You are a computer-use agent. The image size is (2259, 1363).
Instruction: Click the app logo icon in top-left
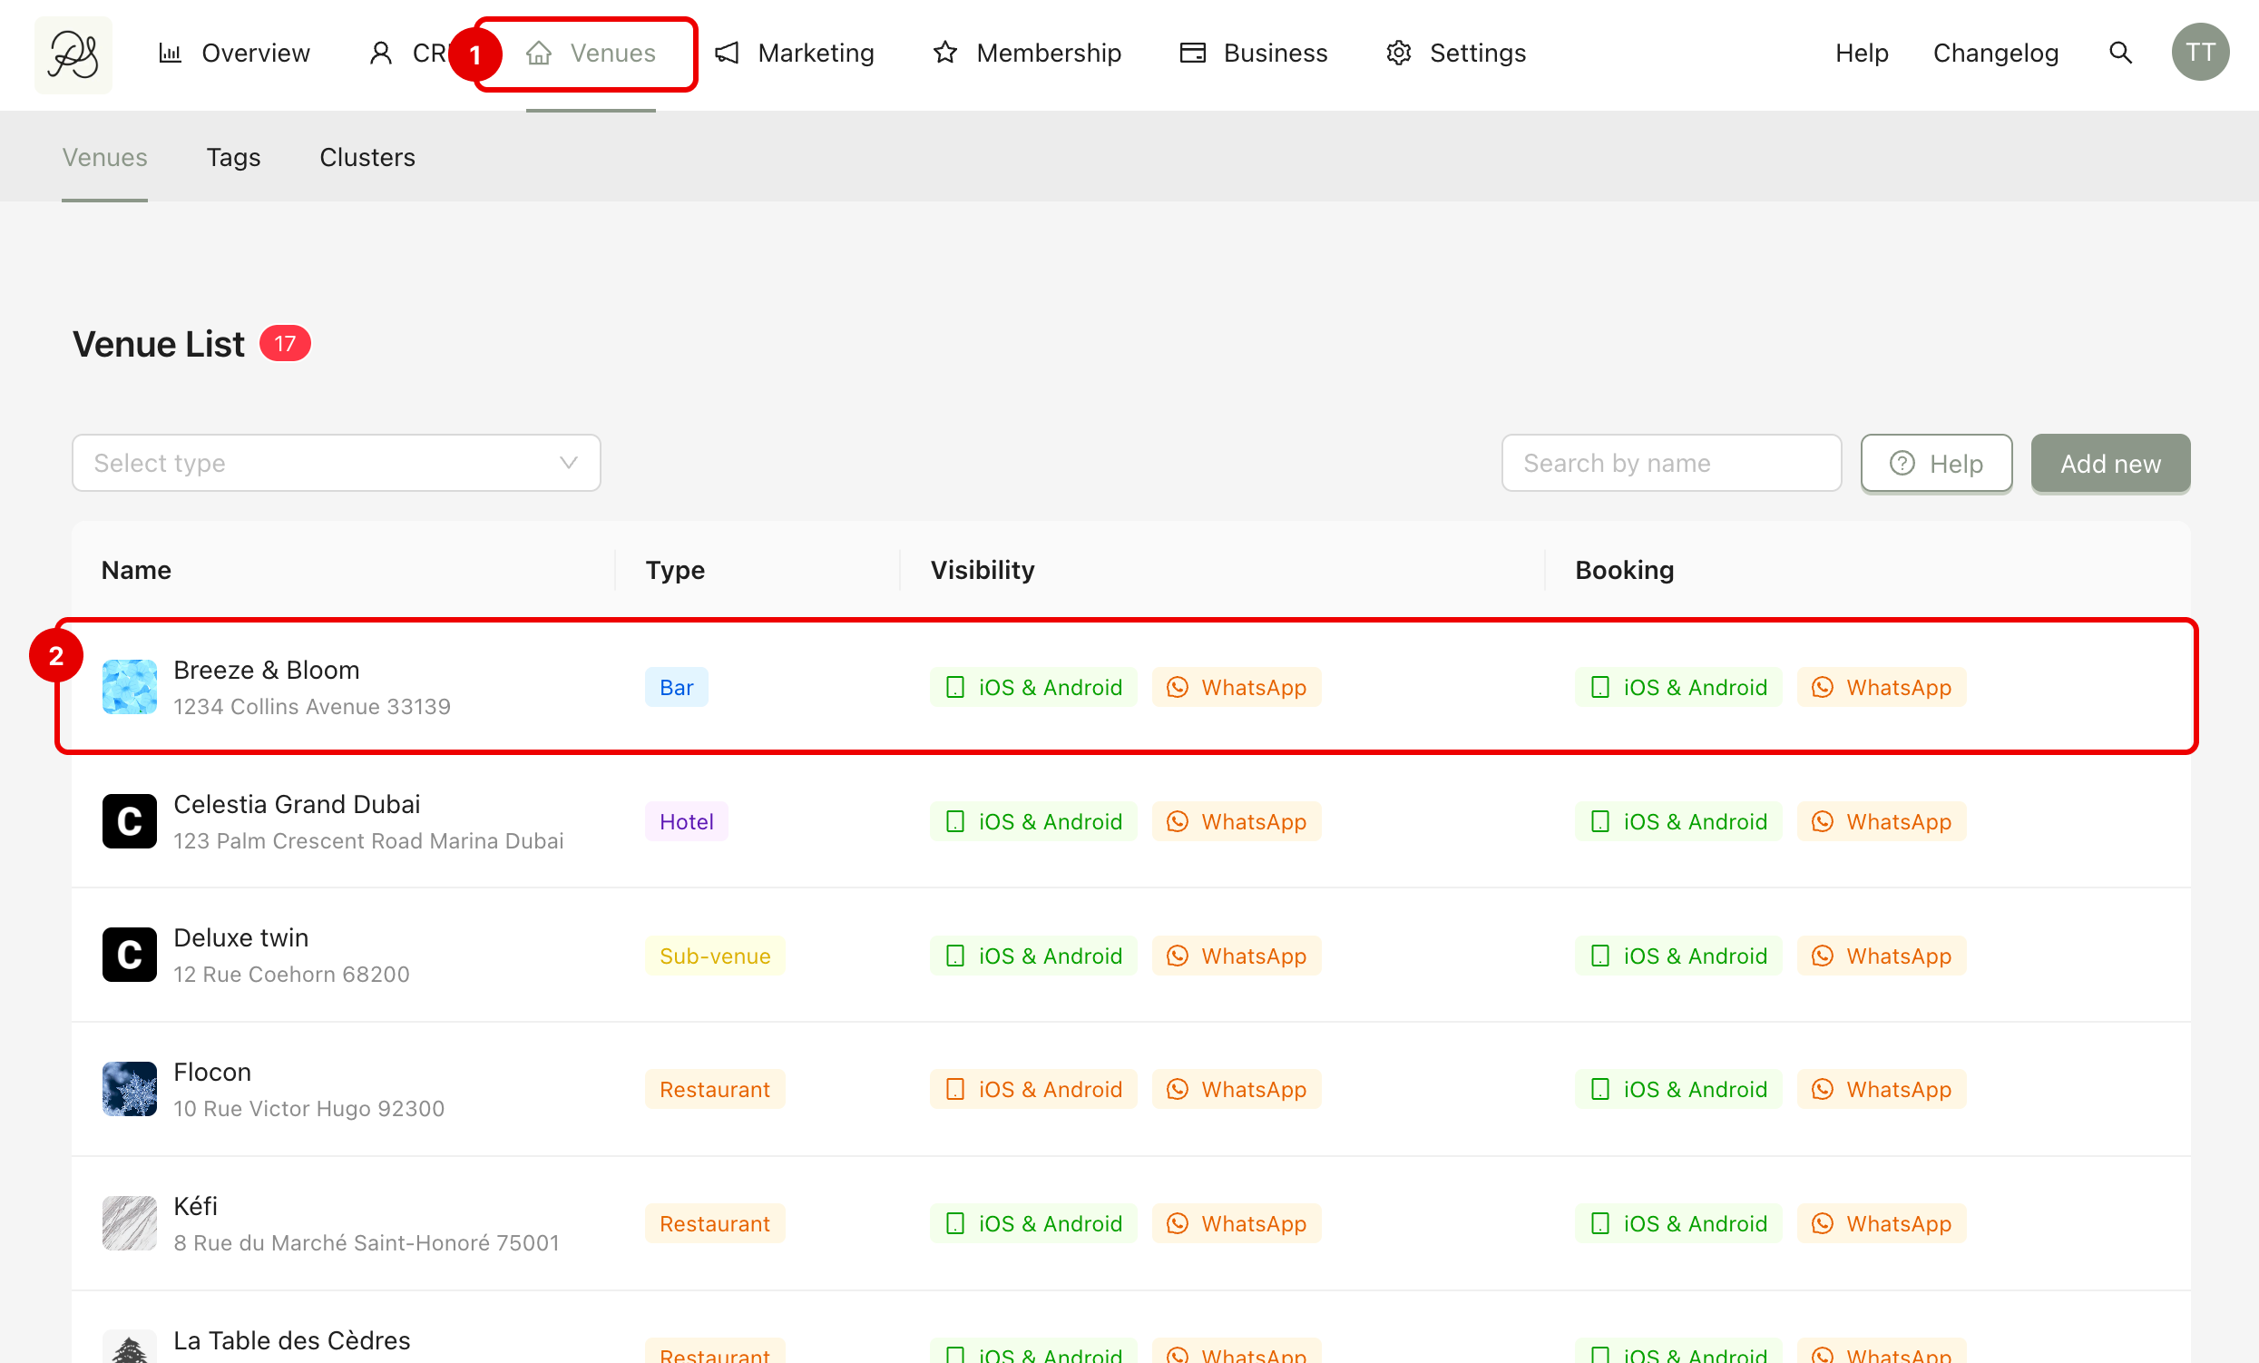click(73, 54)
